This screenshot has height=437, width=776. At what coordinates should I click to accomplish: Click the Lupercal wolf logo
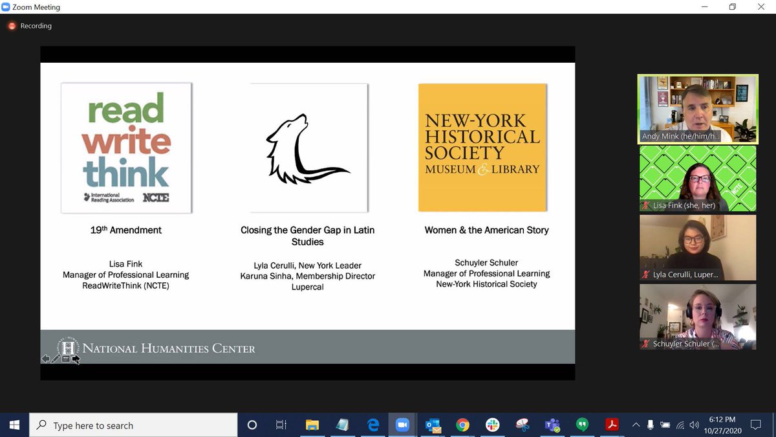click(308, 148)
